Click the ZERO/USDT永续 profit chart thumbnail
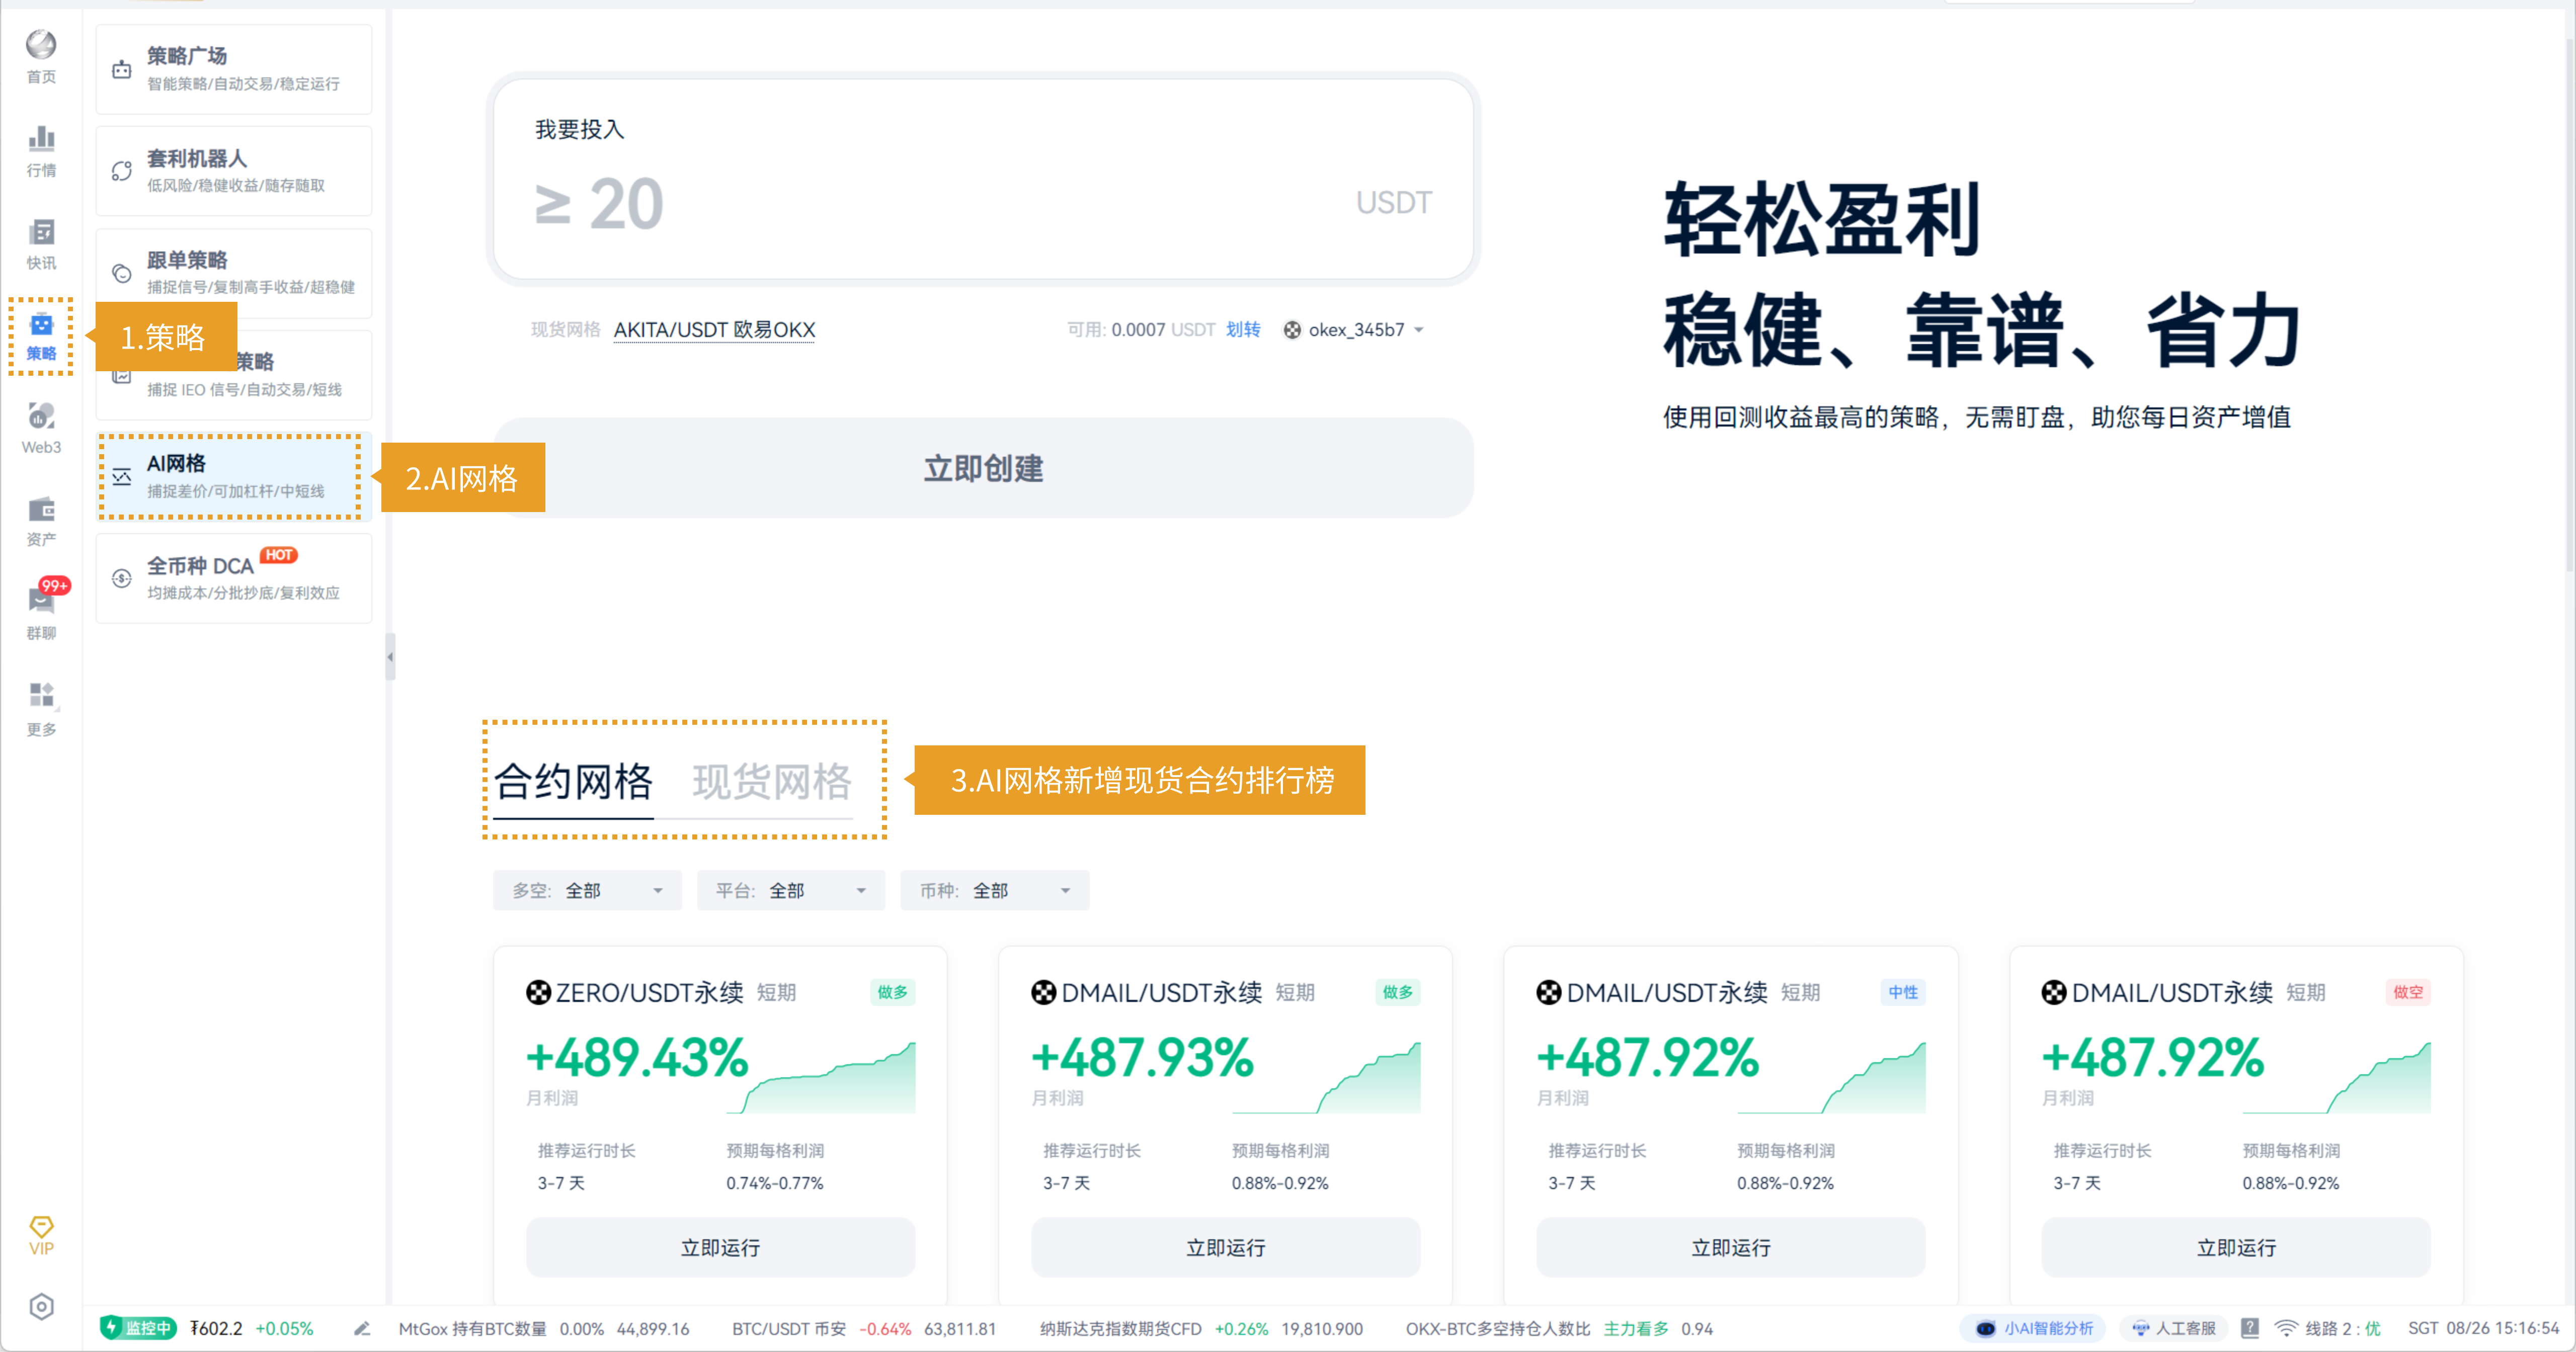Image resolution: width=2576 pixels, height=1352 pixels. click(x=821, y=1077)
